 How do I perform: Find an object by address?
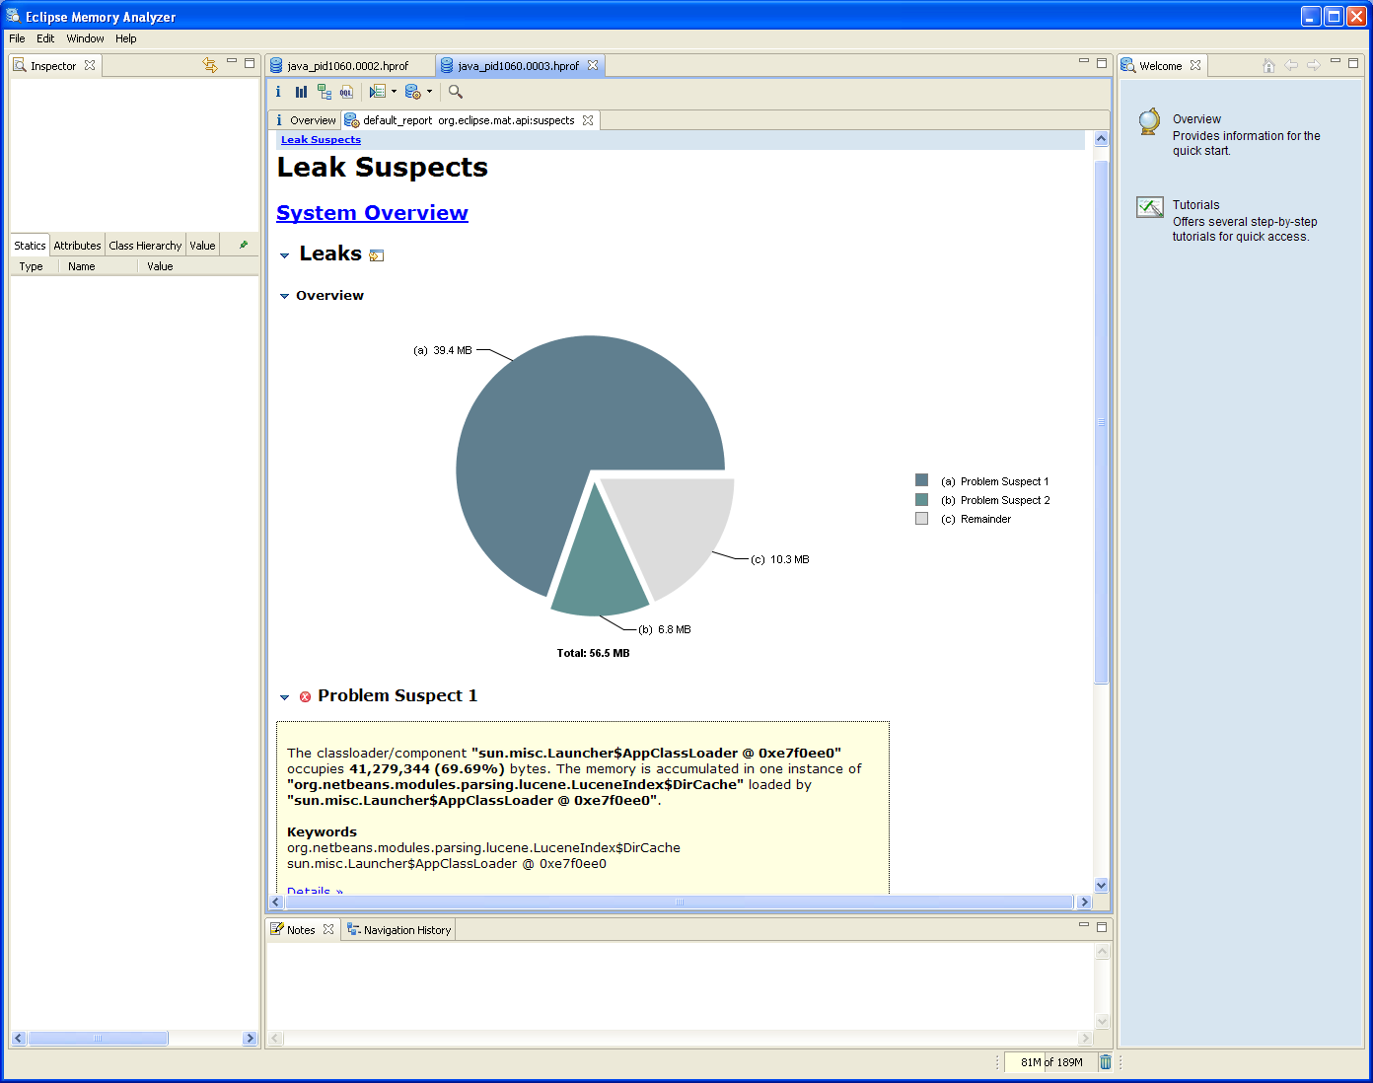456,92
